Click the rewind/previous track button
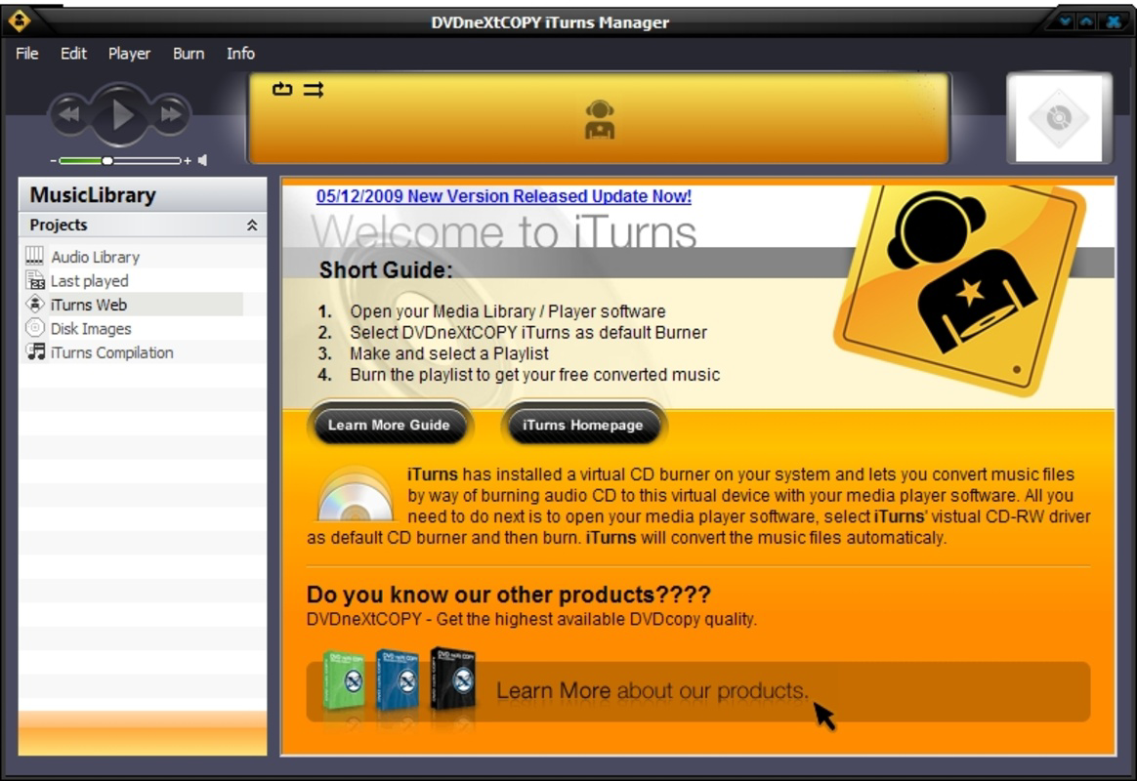This screenshot has width=1137, height=781. click(x=69, y=114)
